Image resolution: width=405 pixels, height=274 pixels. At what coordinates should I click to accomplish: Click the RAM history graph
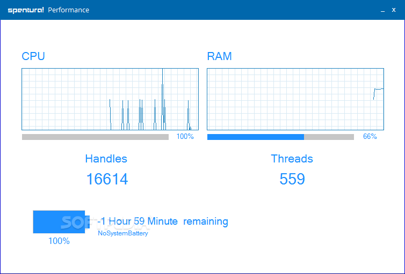295,99
